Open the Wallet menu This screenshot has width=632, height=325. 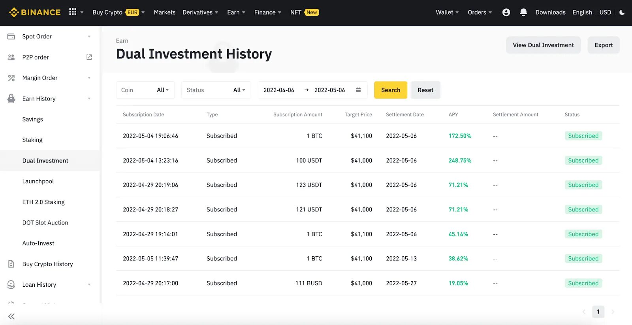tap(447, 12)
